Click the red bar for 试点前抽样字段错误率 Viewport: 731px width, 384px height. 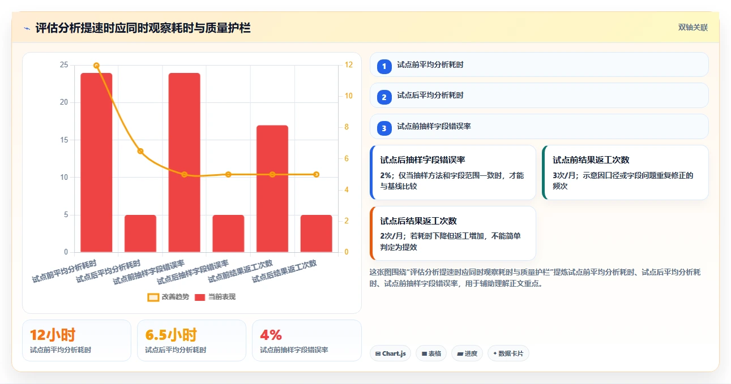click(184, 162)
